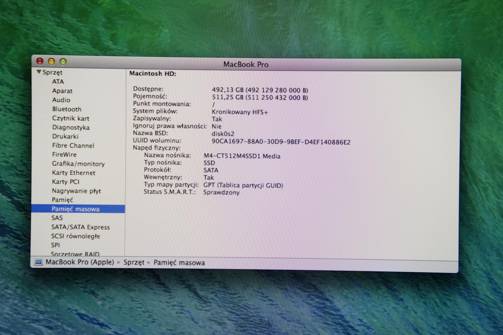Viewport: 503px width, 335px height.
Task: Select highlighted Pamięć masowa row
Action: tap(78, 209)
